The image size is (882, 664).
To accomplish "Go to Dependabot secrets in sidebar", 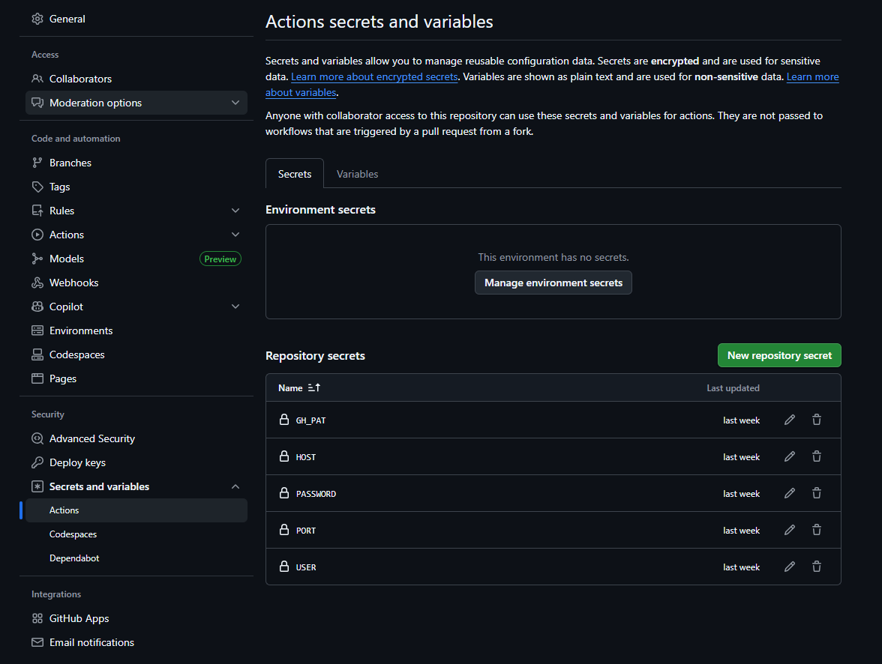I will tap(74, 558).
